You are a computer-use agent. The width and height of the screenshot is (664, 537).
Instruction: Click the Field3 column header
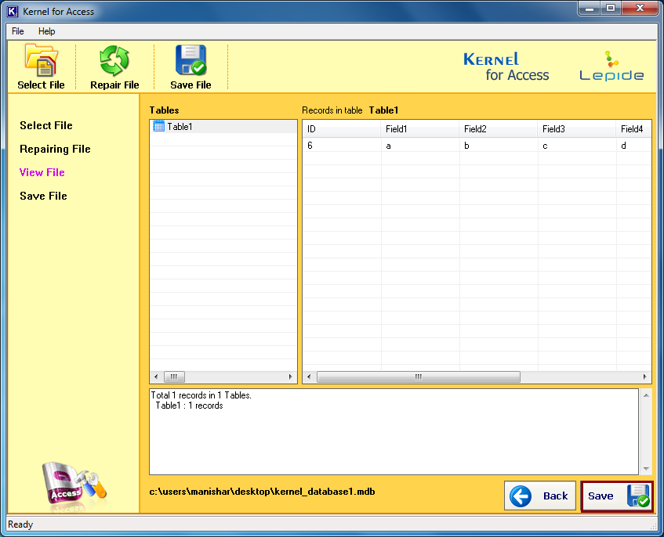576,129
